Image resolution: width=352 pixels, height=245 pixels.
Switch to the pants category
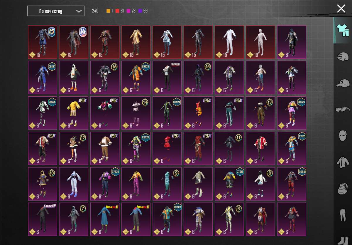342,215
